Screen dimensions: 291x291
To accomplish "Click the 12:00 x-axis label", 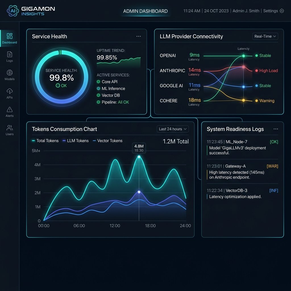I will (x=115, y=226).
